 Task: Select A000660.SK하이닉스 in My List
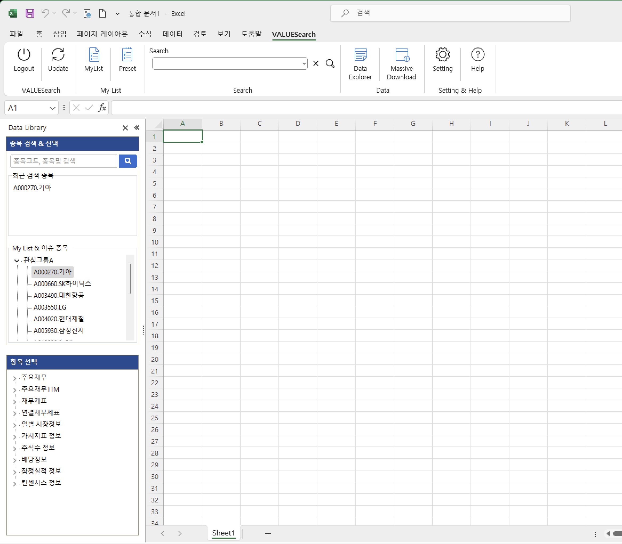click(x=62, y=283)
